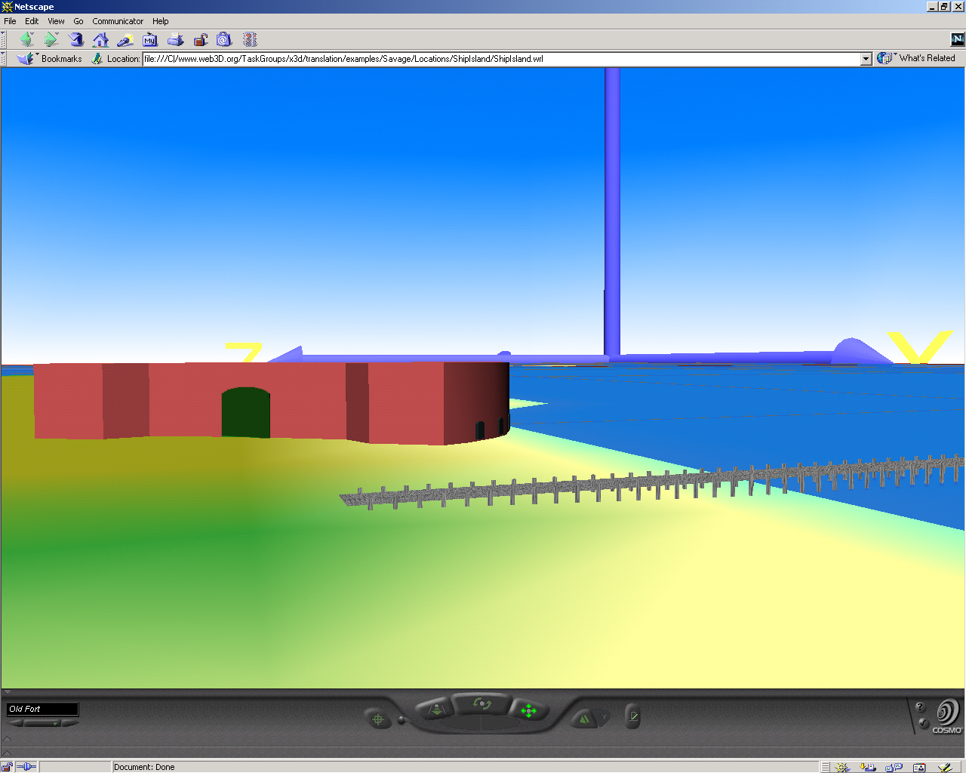Toggle the Cosmo Pan navigation mode

(x=528, y=710)
